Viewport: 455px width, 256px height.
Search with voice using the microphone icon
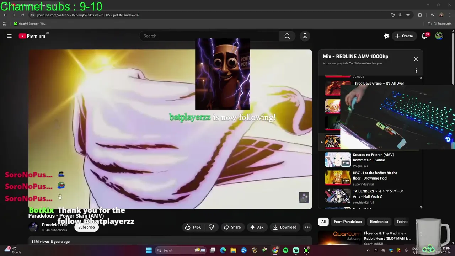tap(305, 36)
